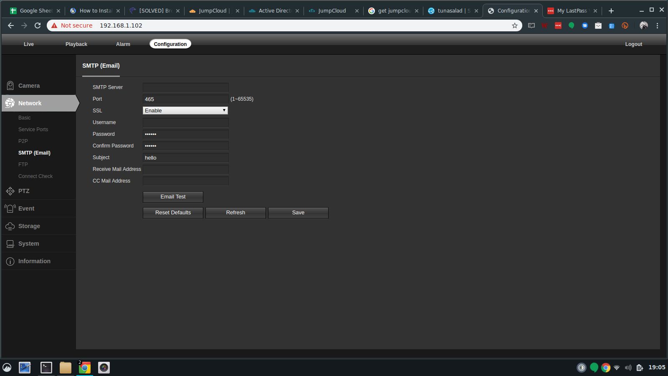Switch to the Playback tab
The width and height of the screenshot is (668, 376).
pos(76,44)
